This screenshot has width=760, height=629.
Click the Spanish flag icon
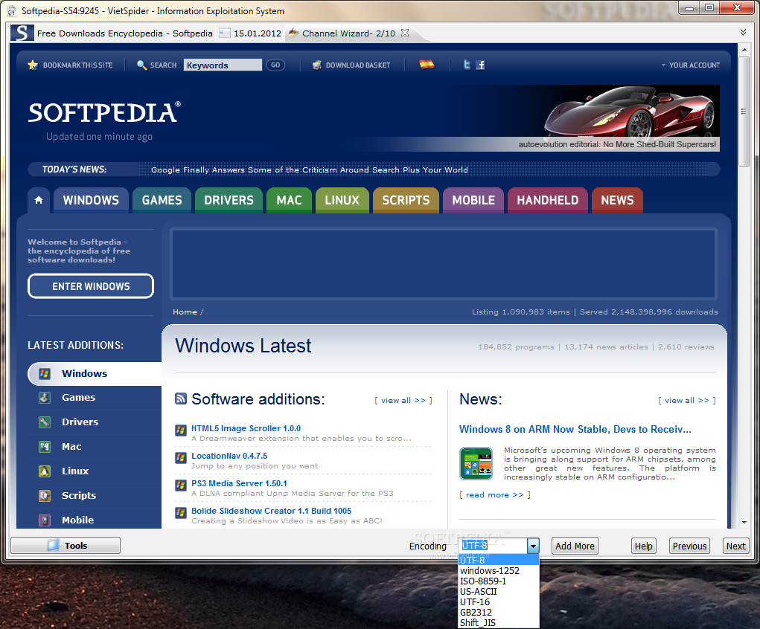pos(427,64)
